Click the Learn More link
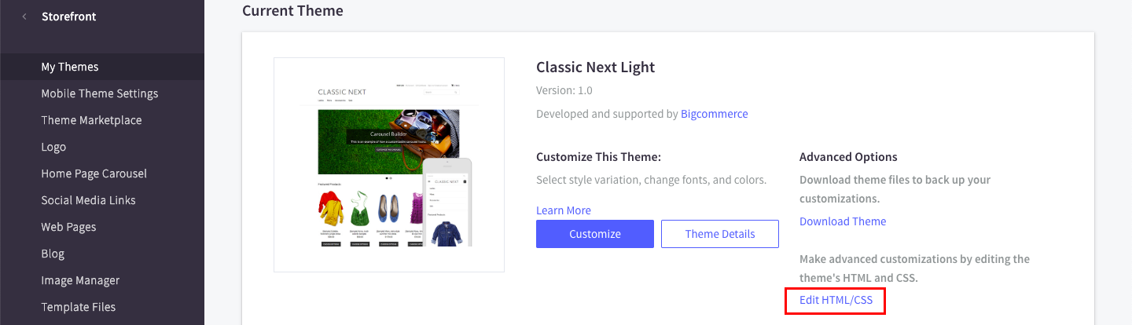 click(x=564, y=210)
